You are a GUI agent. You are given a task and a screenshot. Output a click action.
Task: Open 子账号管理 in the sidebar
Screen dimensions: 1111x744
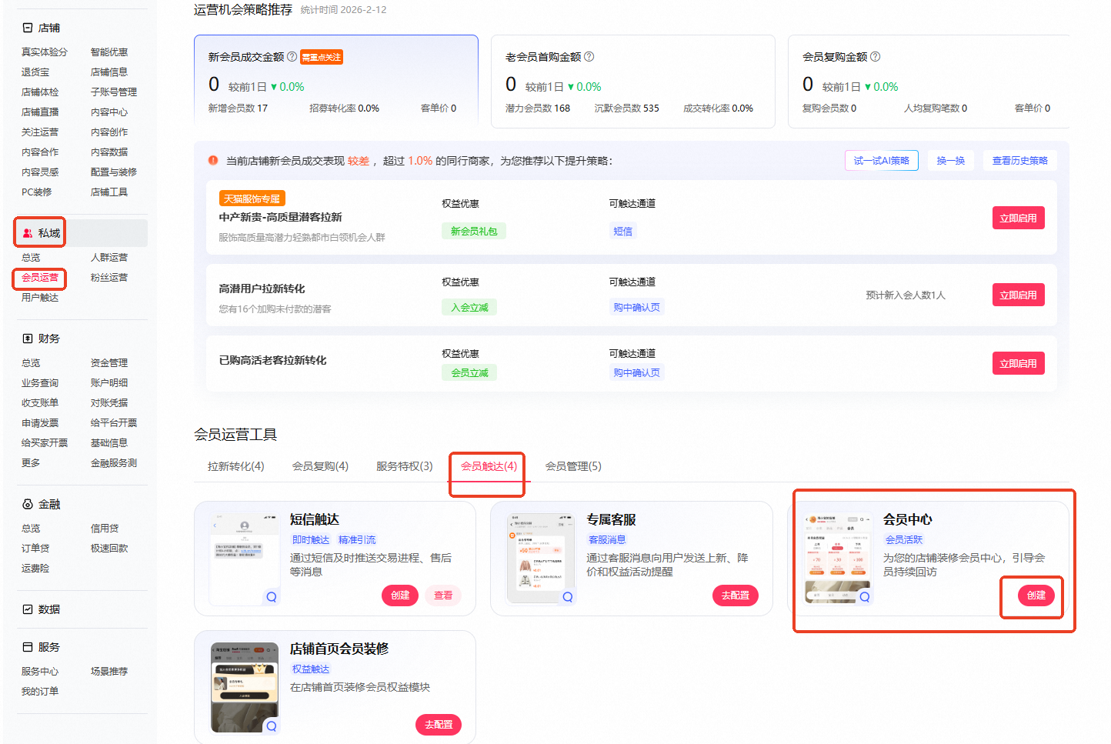(x=114, y=92)
